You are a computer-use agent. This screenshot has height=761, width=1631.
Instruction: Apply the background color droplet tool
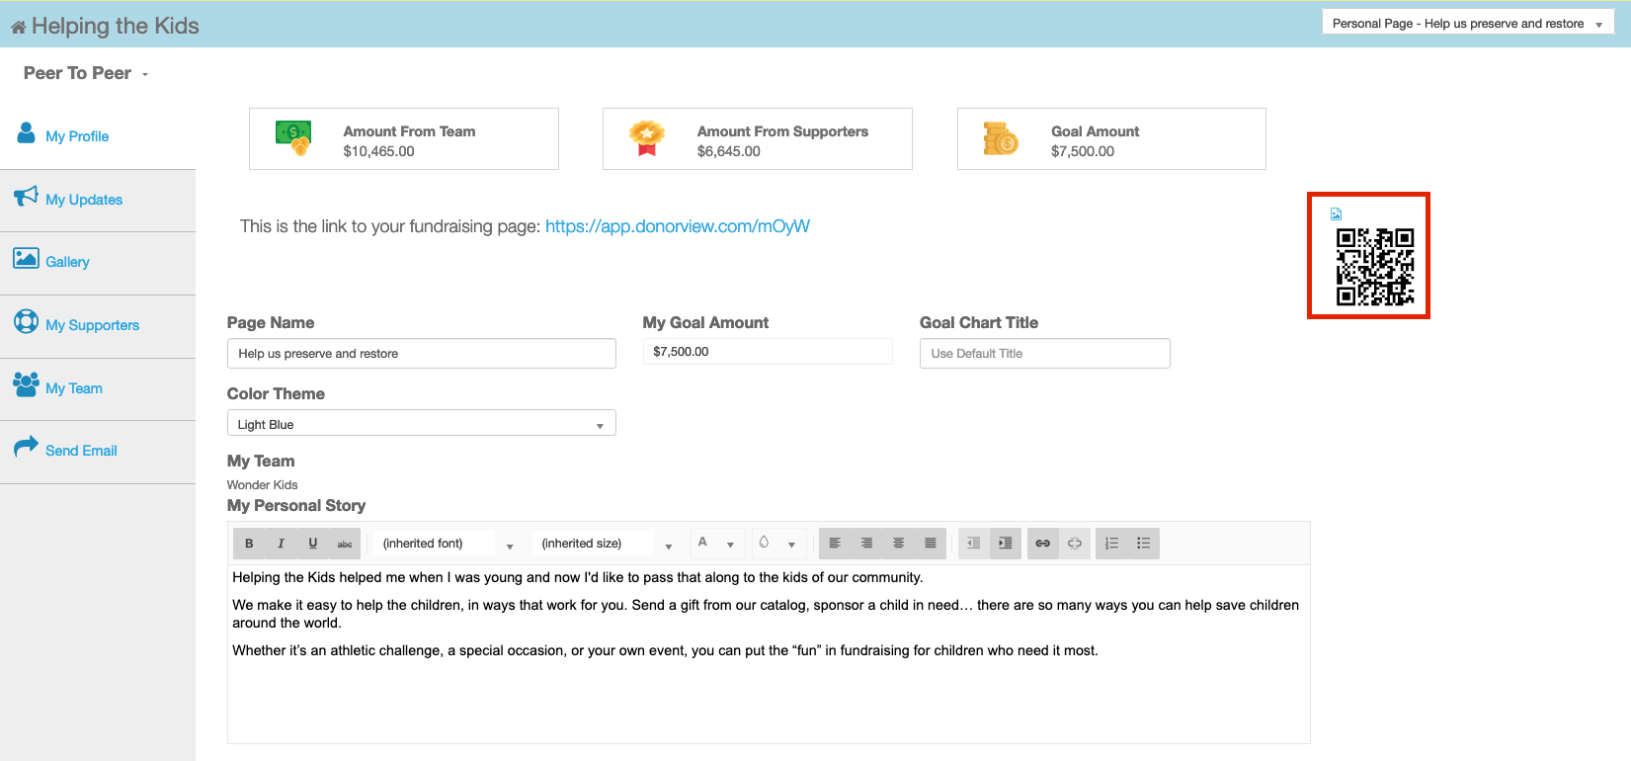point(764,543)
